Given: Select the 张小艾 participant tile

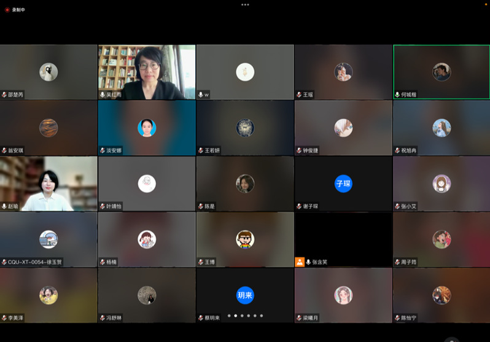Looking at the screenshot, I should tap(441, 184).
